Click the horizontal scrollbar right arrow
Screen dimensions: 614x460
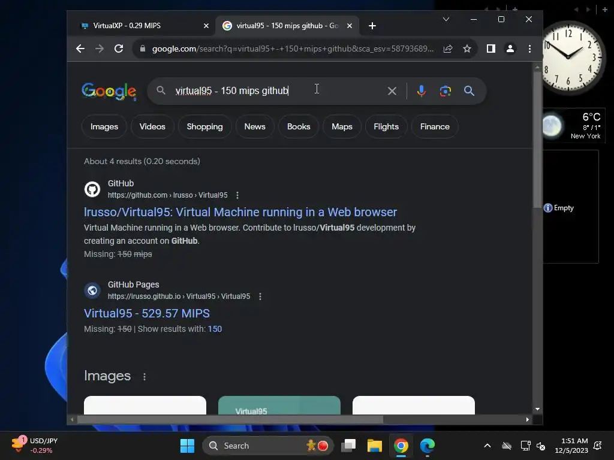(x=528, y=420)
